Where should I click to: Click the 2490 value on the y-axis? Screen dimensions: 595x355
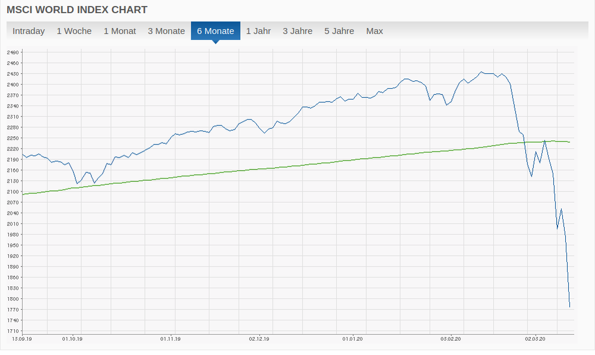click(x=13, y=53)
